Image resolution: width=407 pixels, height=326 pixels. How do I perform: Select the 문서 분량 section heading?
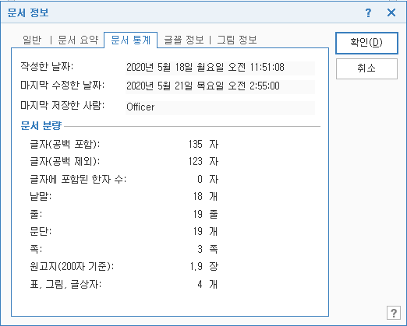(41, 125)
